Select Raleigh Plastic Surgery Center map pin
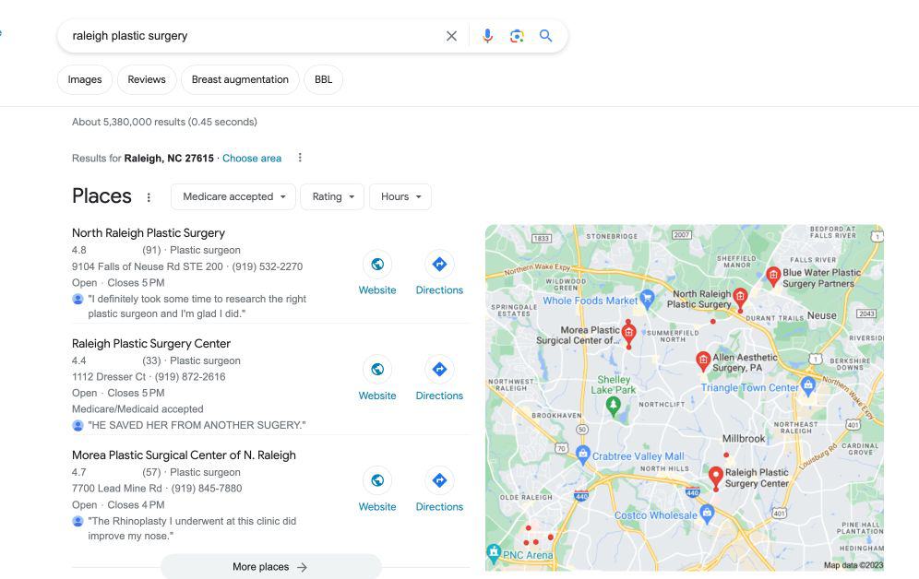 [x=716, y=477]
